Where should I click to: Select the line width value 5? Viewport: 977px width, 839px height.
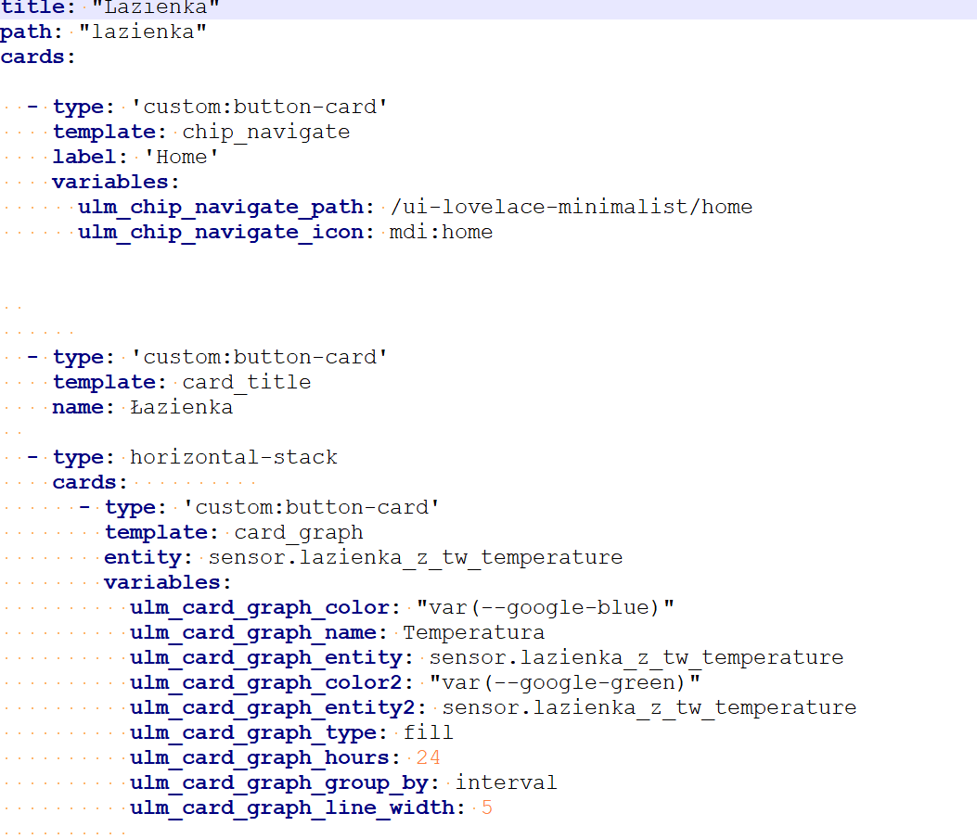point(486,807)
